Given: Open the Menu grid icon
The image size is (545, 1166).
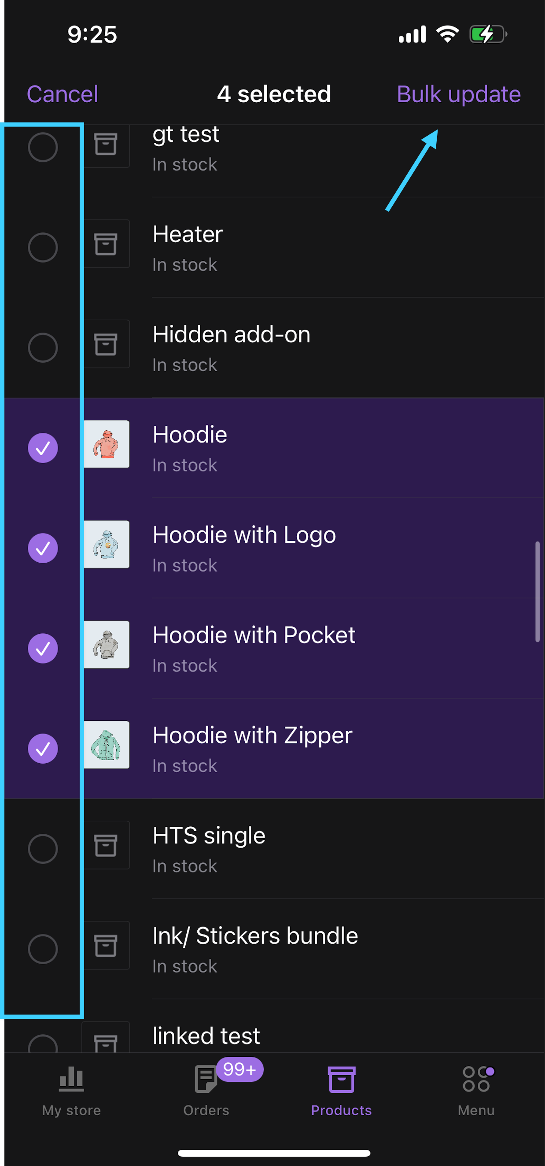Looking at the screenshot, I should [x=476, y=1080].
